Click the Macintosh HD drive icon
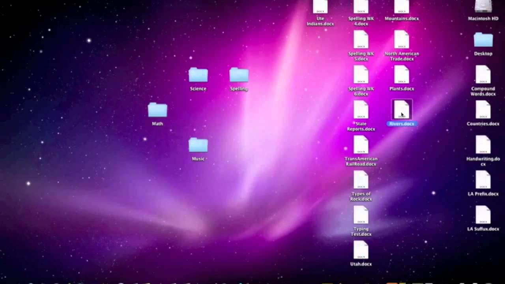The height and width of the screenshot is (284, 505). (483, 7)
